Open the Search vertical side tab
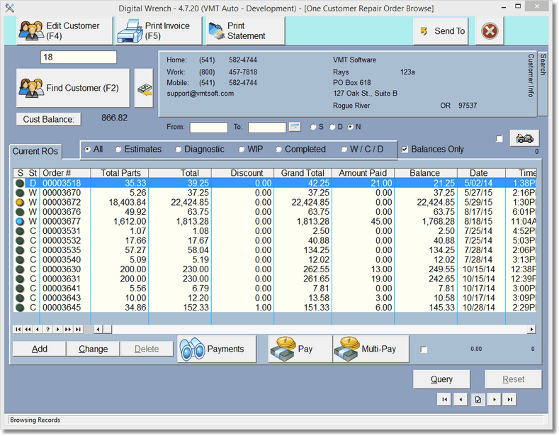The height and width of the screenshot is (436, 559). click(543, 65)
